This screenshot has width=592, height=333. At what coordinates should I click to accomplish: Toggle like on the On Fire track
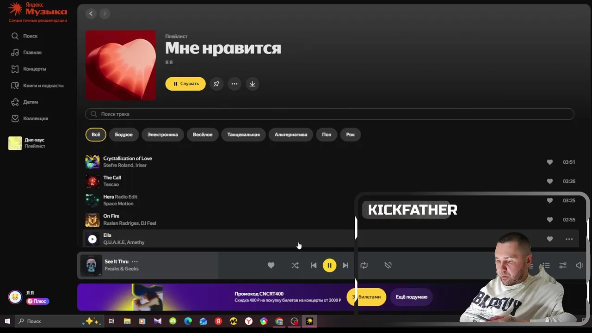click(550, 220)
